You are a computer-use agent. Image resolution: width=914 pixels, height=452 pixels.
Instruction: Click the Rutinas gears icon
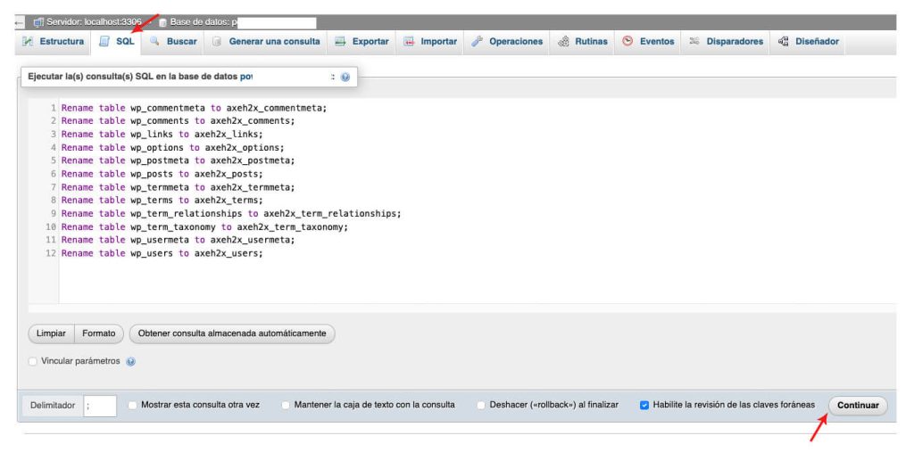(563, 42)
